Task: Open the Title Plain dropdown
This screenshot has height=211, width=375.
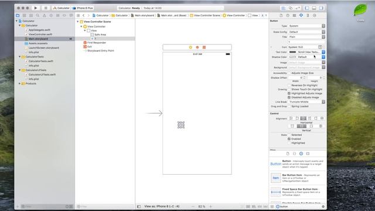Action: click(306, 37)
